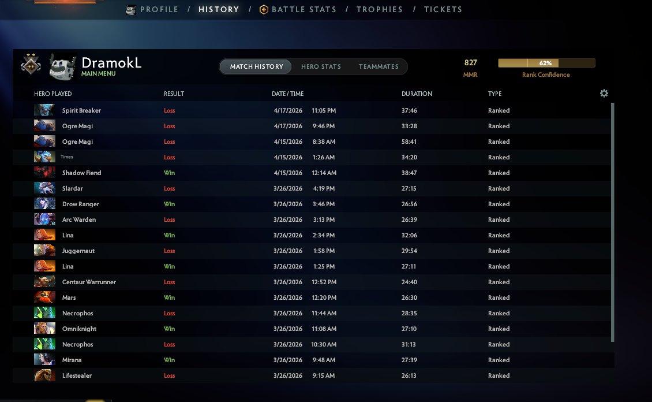Click duration 26:13 in Lifestealer row
652x402 pixels.
click(x=409, y=375)
